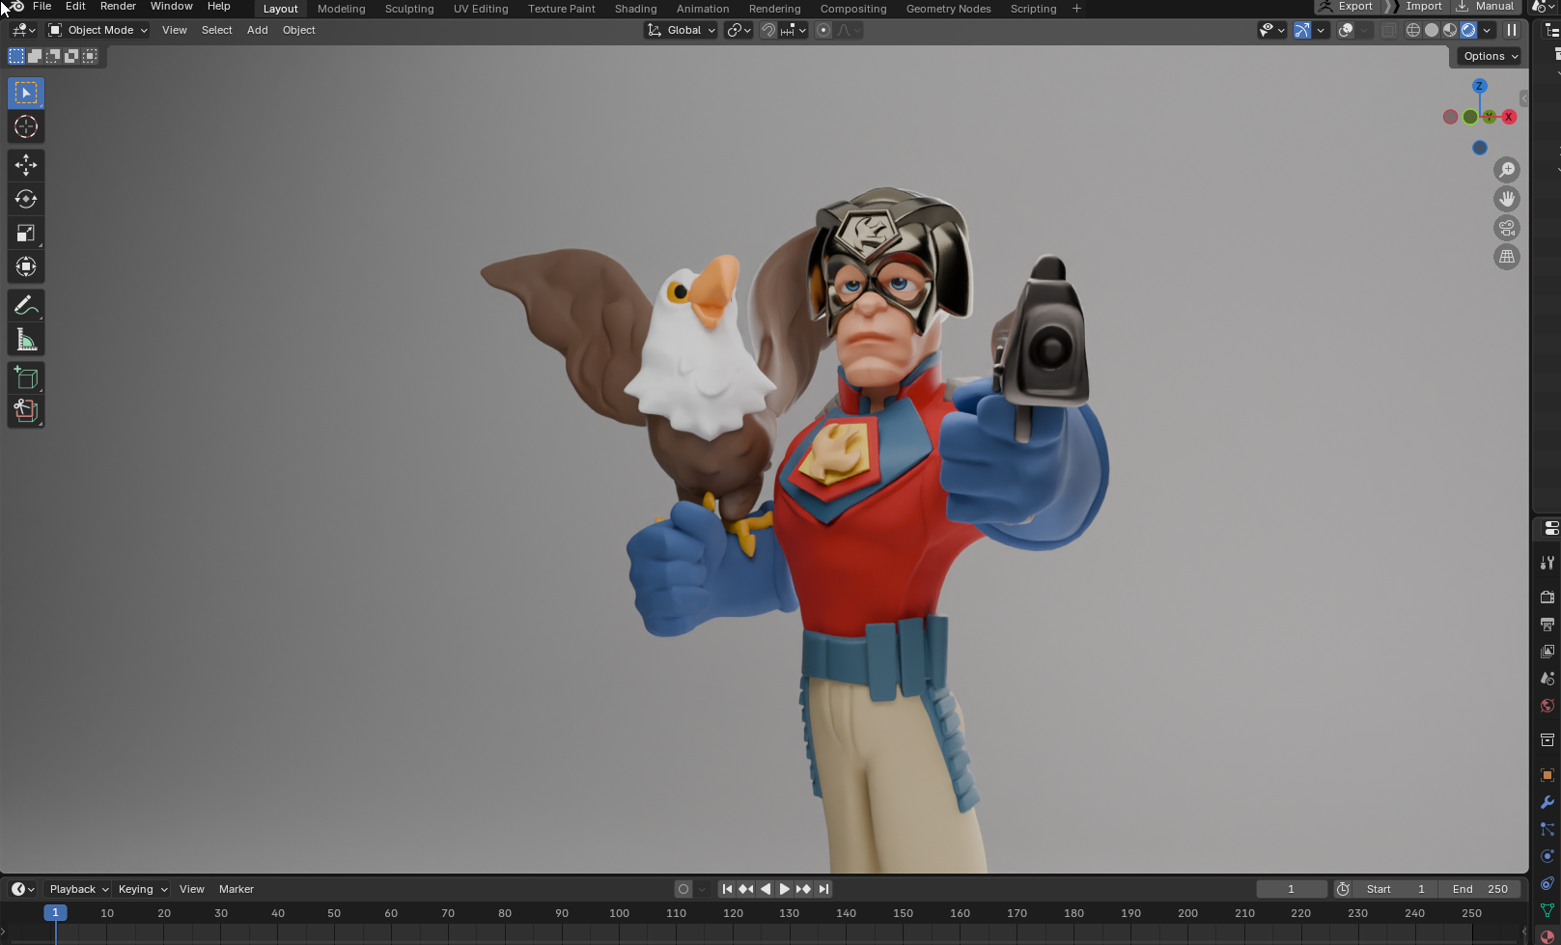The width and height of the screenshot is (1561, 945).
Task: Switch to material preview shading
Action: (1450, 30)
